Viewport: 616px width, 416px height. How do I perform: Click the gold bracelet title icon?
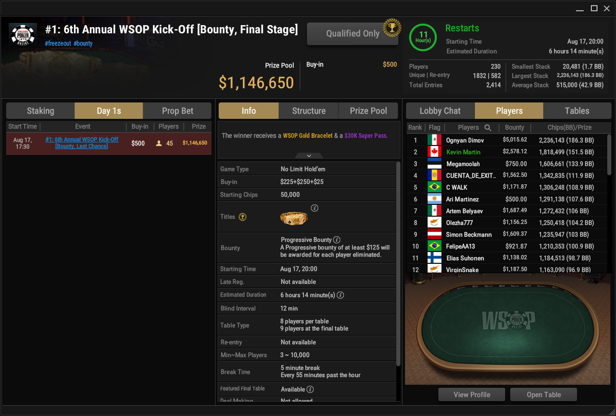tap(294, 218)
